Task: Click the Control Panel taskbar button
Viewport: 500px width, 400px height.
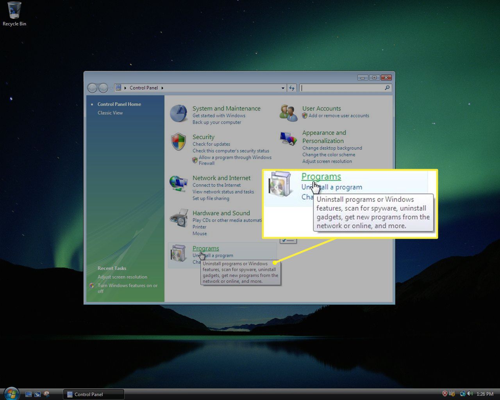Action: point(94,394)
